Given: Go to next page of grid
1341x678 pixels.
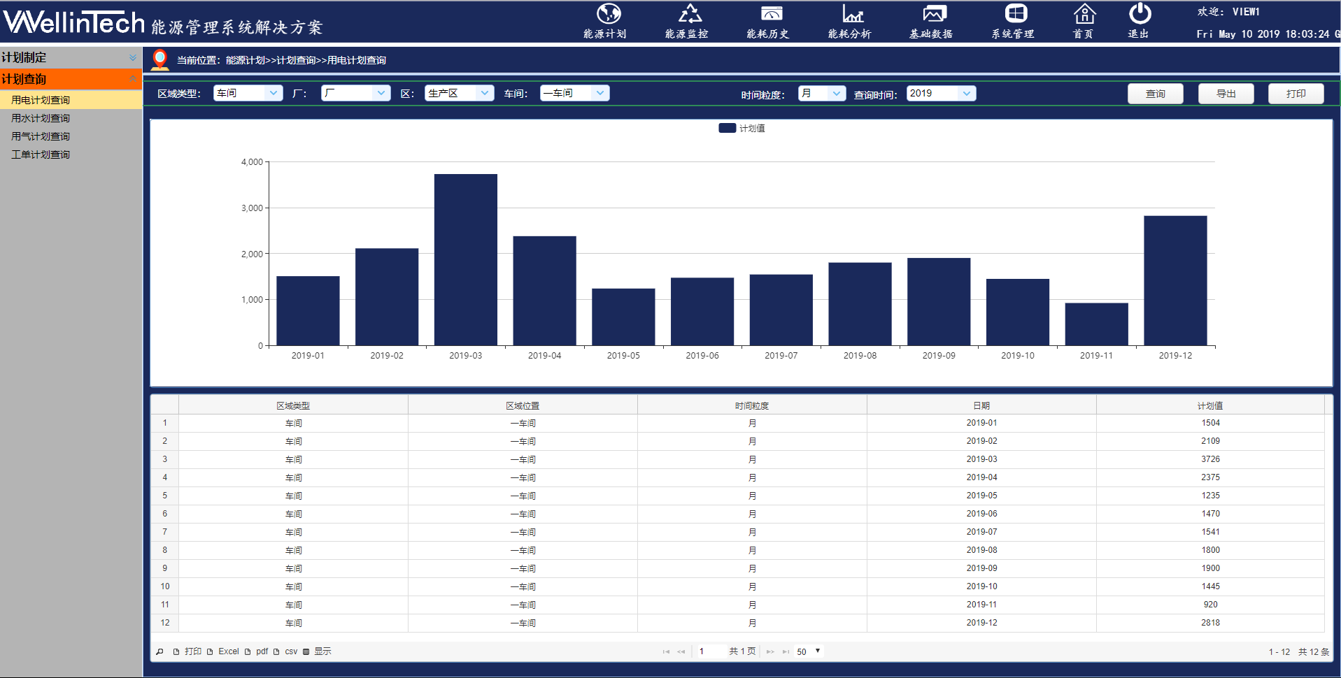Looking at the screenshot, I should [770, 651].
